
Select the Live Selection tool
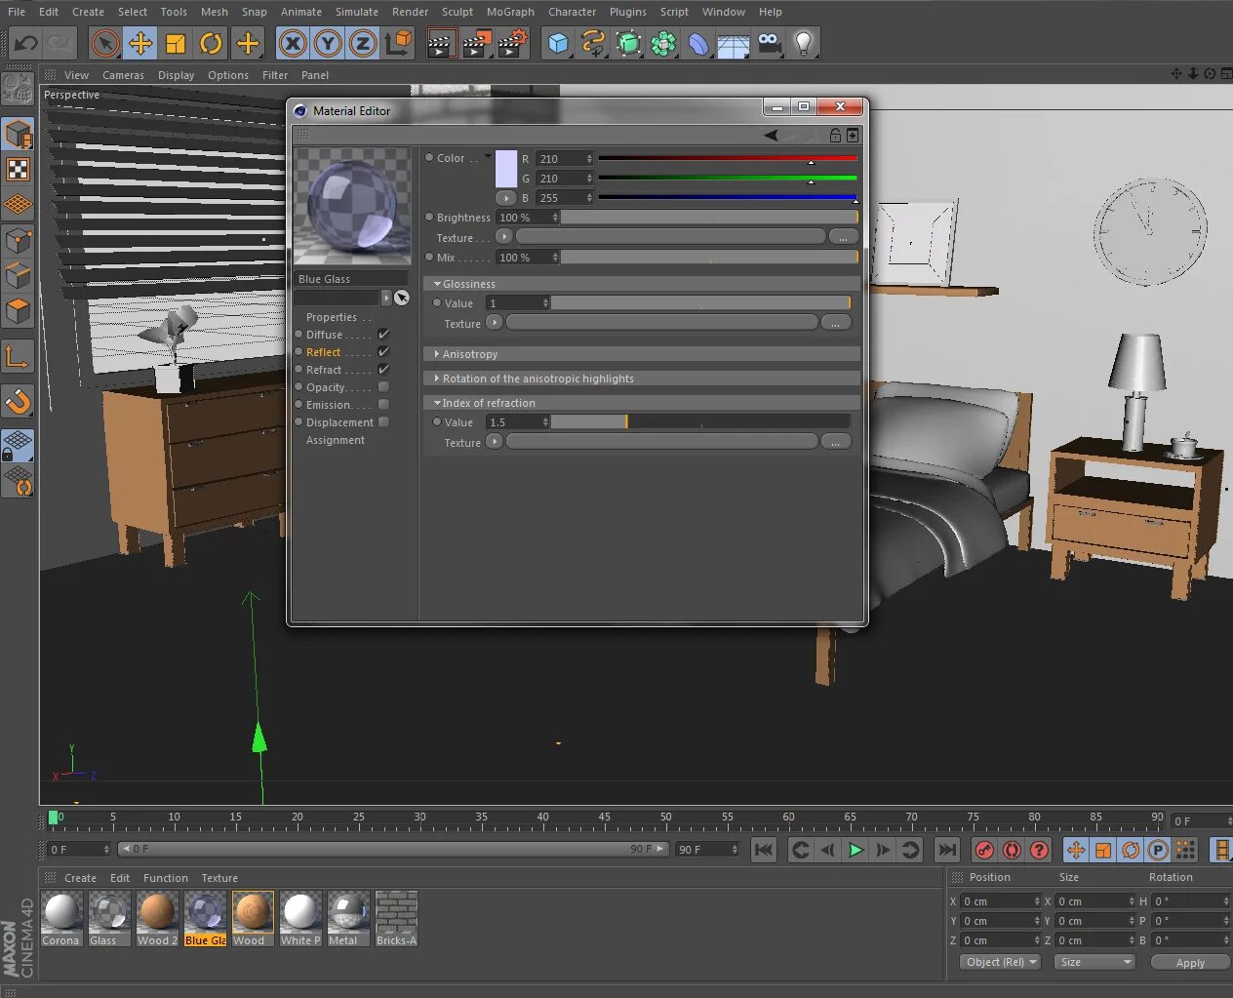pos(105,43)
